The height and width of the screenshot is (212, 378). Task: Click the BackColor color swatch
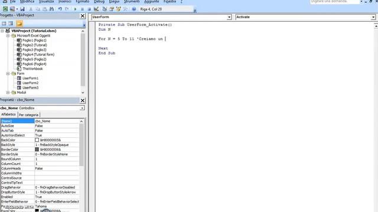tap(37, 140)
